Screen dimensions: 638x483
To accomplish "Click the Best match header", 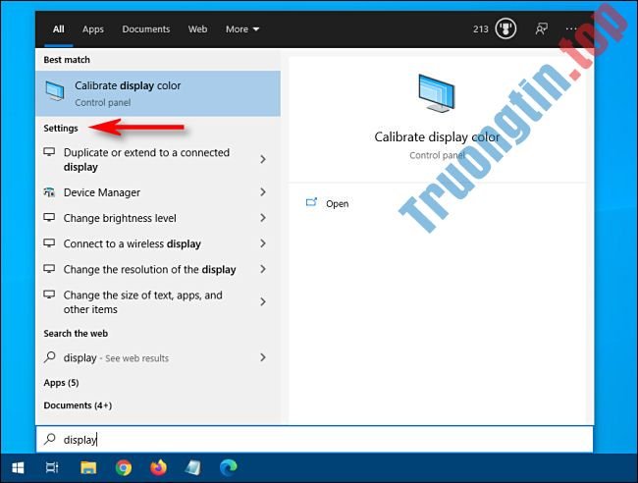I will coord(67,60).
